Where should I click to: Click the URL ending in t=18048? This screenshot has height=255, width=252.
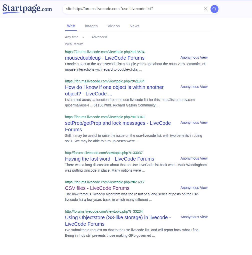(x=105, y=117)
